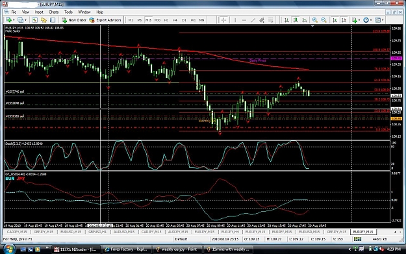Toggle chart Auto Scroll

click(x=335, y=20)
